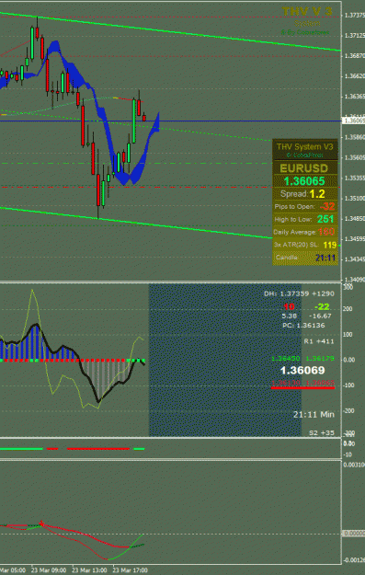Click the thick red bar under price levels
This screenshot has width=365, height=575.
302,387
